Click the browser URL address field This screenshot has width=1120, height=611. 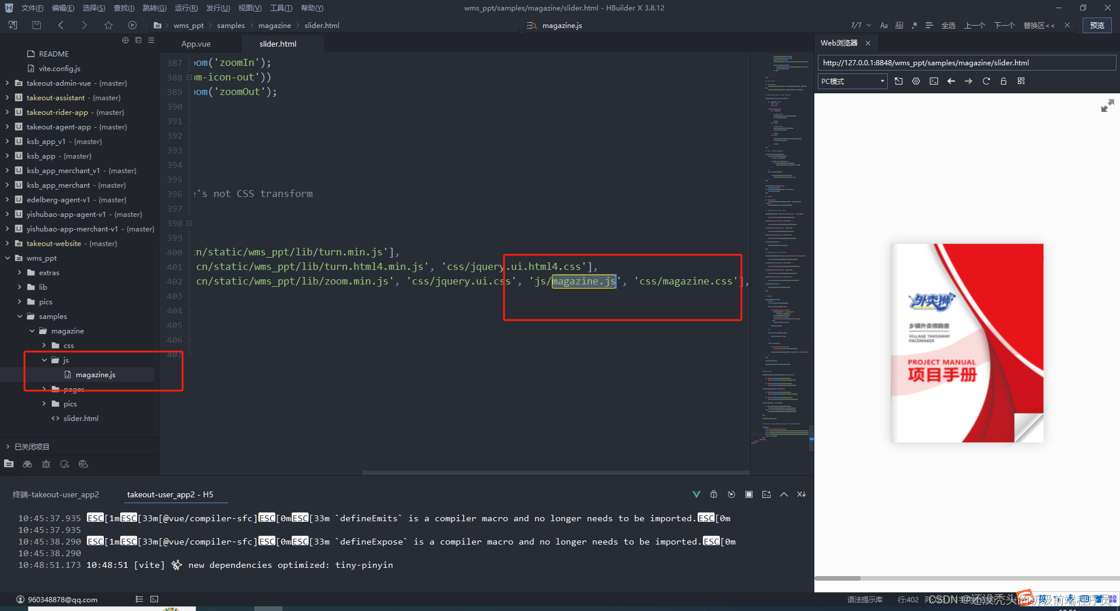[x=967, y=63]
